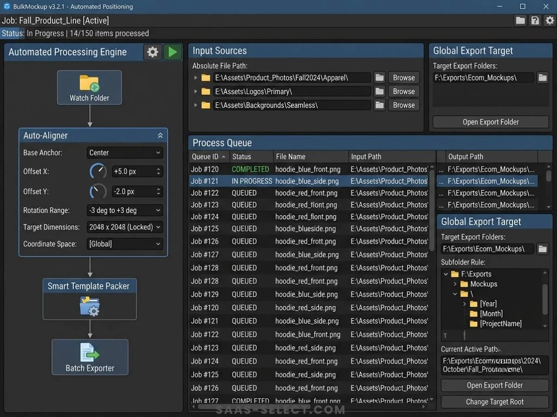
Task: Open Automated Processing Engine gear settings
Action: tap(153, 52)
